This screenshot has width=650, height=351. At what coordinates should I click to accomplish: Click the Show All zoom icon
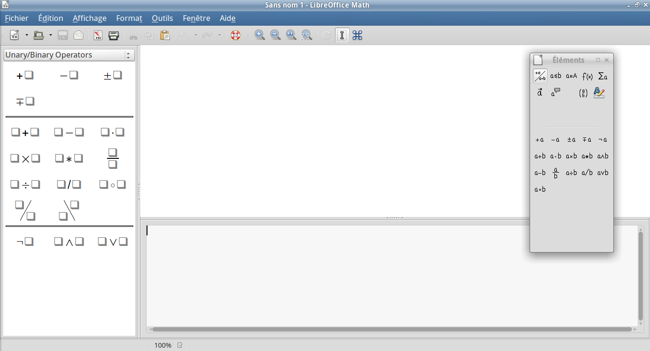tap(306, 35)
